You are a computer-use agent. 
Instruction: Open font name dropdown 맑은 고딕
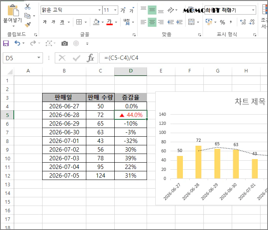click(x=99, y=10)
